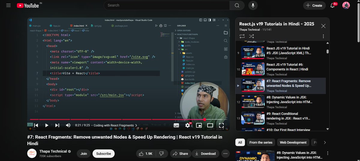Screen dimensions: 360x161
Task: Open the YouTube hamburger guide menu
Action: [8, 5]
